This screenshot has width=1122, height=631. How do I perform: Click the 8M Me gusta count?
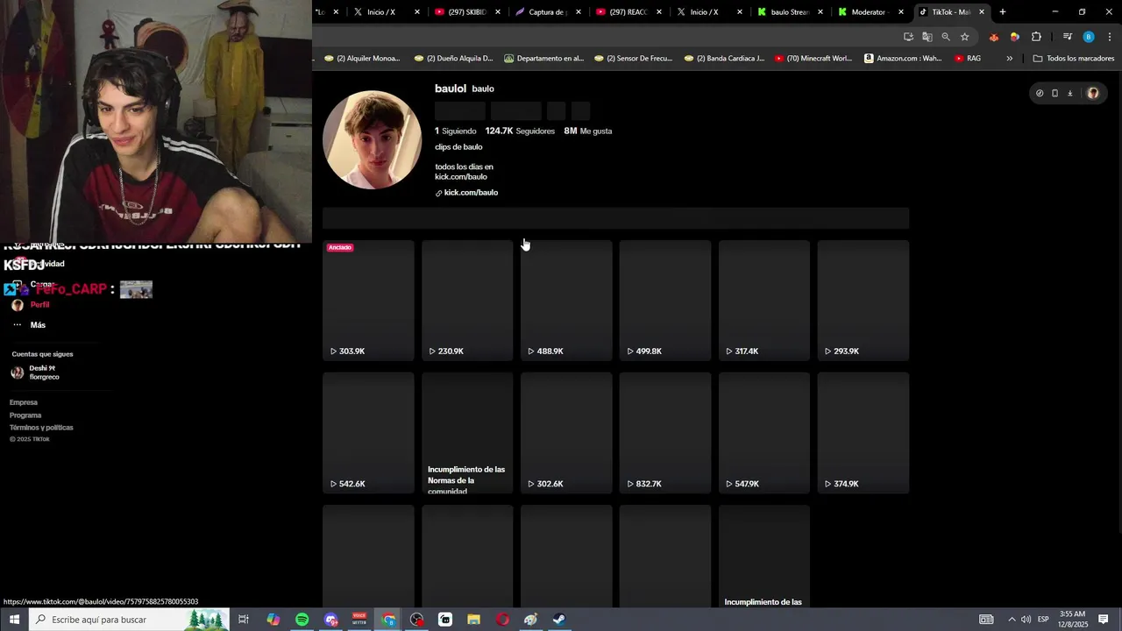tap(588, 131)
